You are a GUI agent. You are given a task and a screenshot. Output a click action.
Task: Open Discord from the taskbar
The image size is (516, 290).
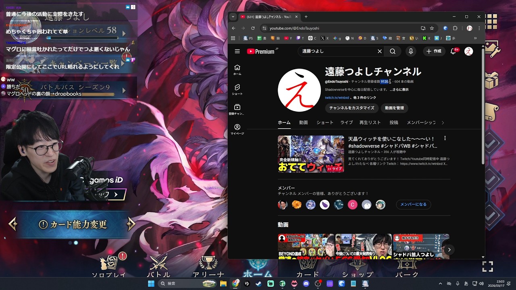(306, 284)
